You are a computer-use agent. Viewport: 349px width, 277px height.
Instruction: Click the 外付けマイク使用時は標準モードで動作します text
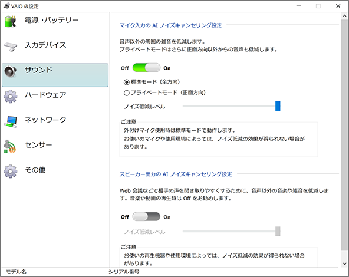[x=179, y=130]
